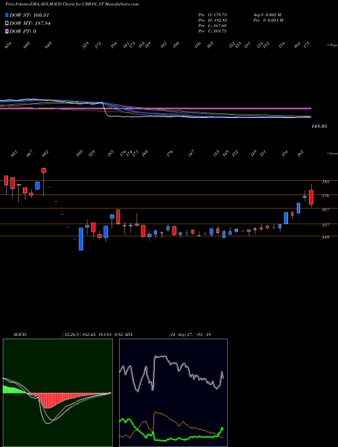338x447 pixels.
Task: Click the '(12,26,9) 162.48, 161.61, 0.82' MACD values
Action: 92,335
